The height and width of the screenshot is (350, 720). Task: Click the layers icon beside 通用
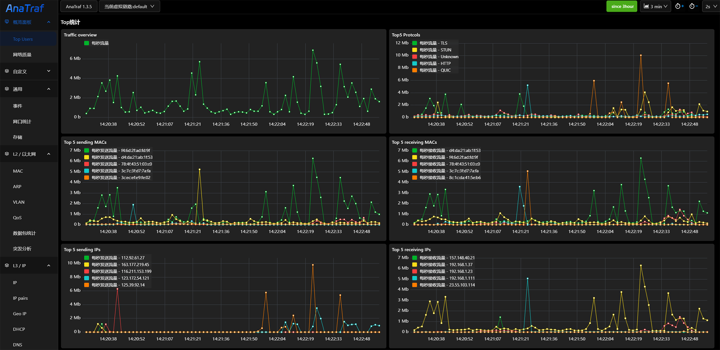(x=7, y=89)
